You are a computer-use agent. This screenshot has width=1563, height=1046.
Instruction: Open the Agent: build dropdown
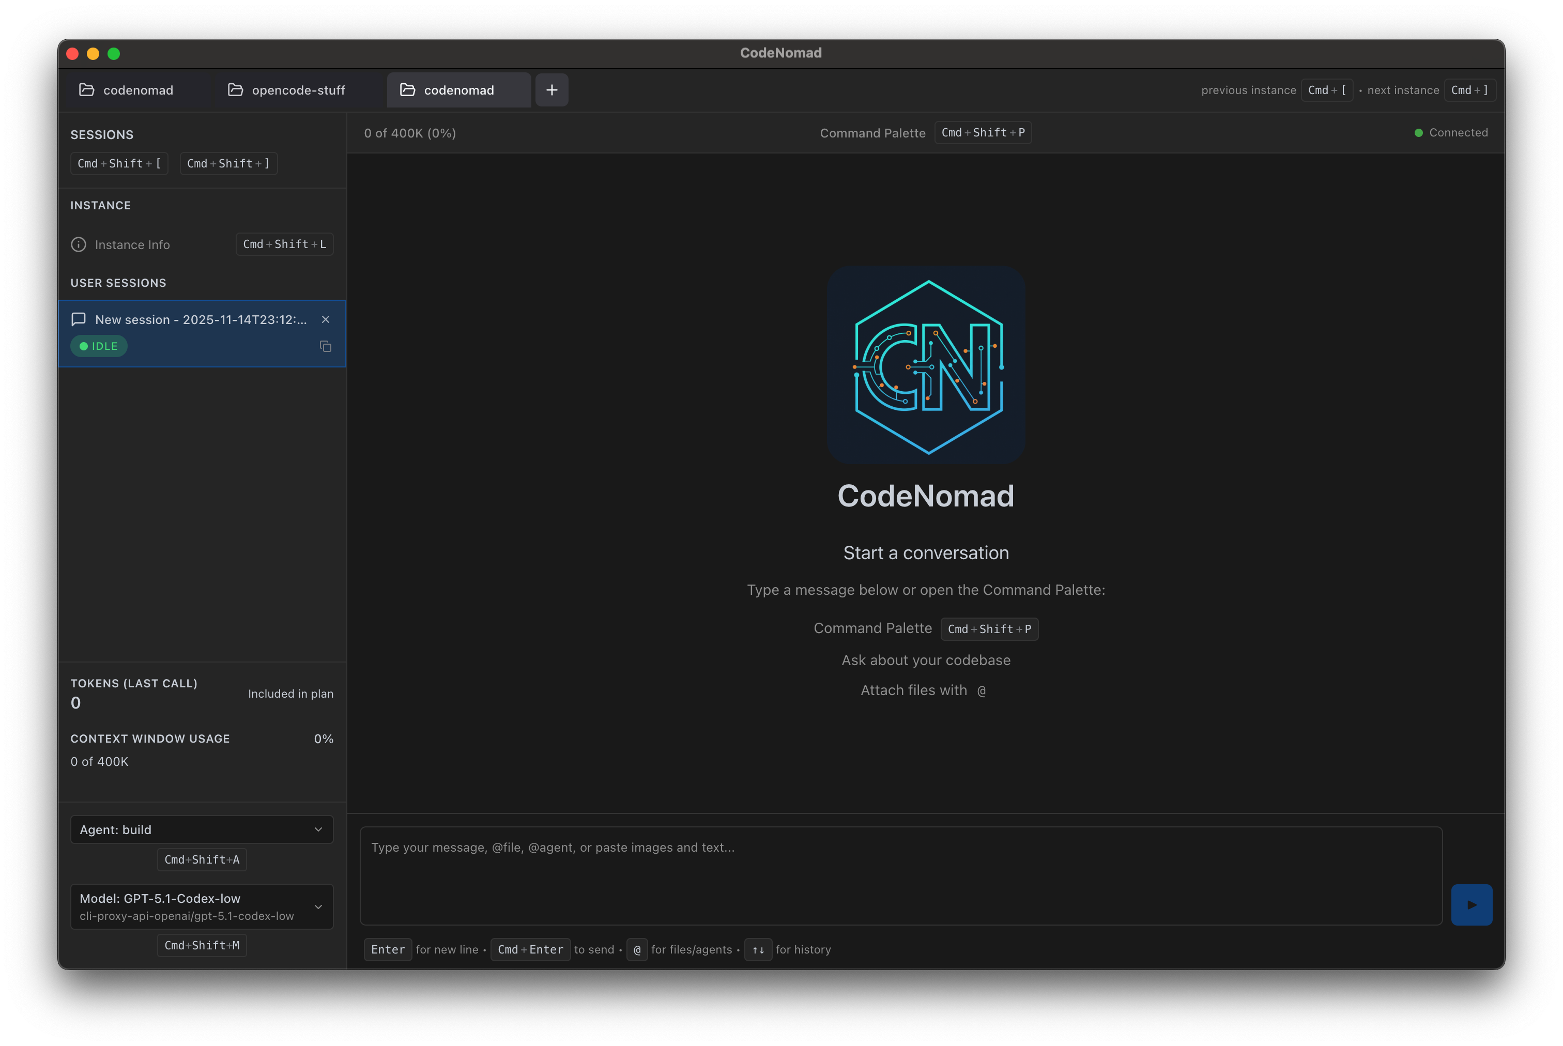(202, 829)
